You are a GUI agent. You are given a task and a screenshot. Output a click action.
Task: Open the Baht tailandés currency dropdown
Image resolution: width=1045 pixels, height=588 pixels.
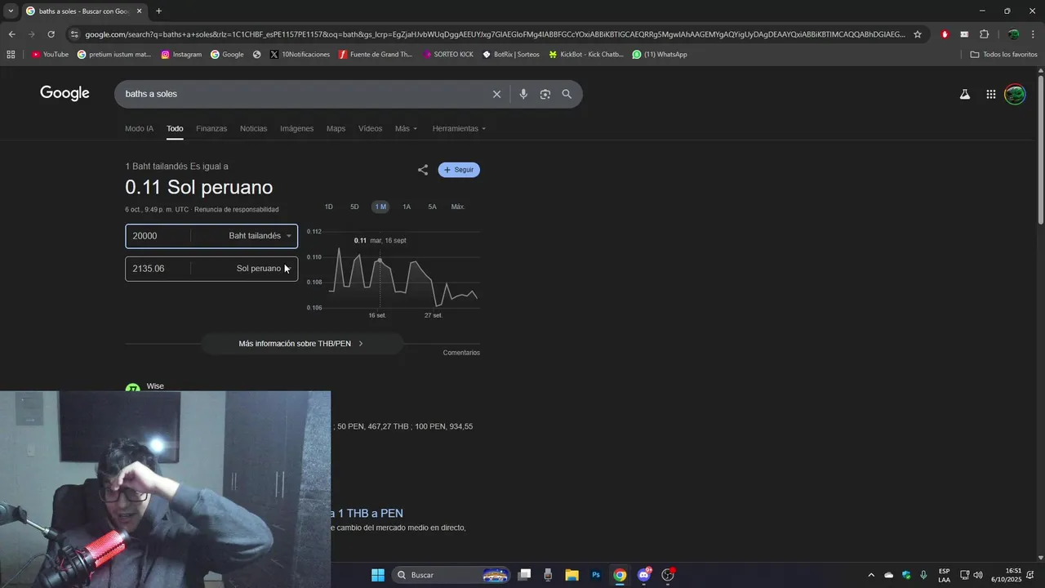[x=260, y=236]
